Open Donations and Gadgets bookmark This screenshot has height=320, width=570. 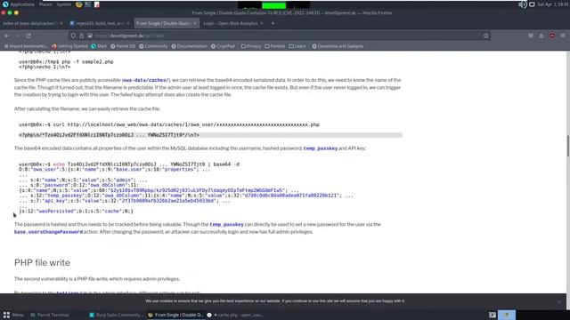pyautogui.click(x=338, y=46)
